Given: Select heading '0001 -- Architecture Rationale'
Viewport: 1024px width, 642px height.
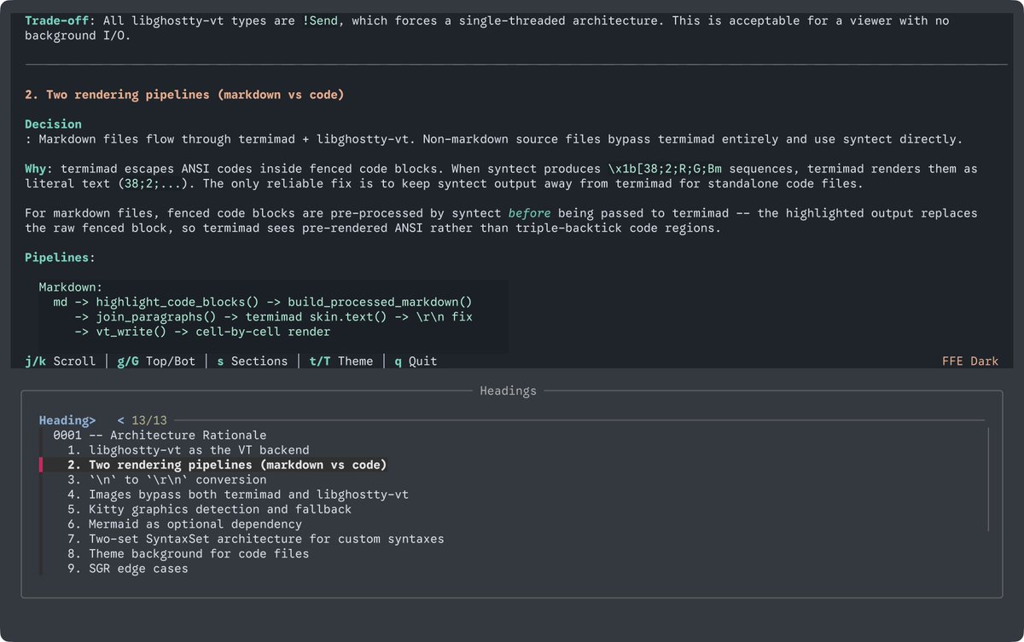Looking at the screenshot, I should [160, 435].
